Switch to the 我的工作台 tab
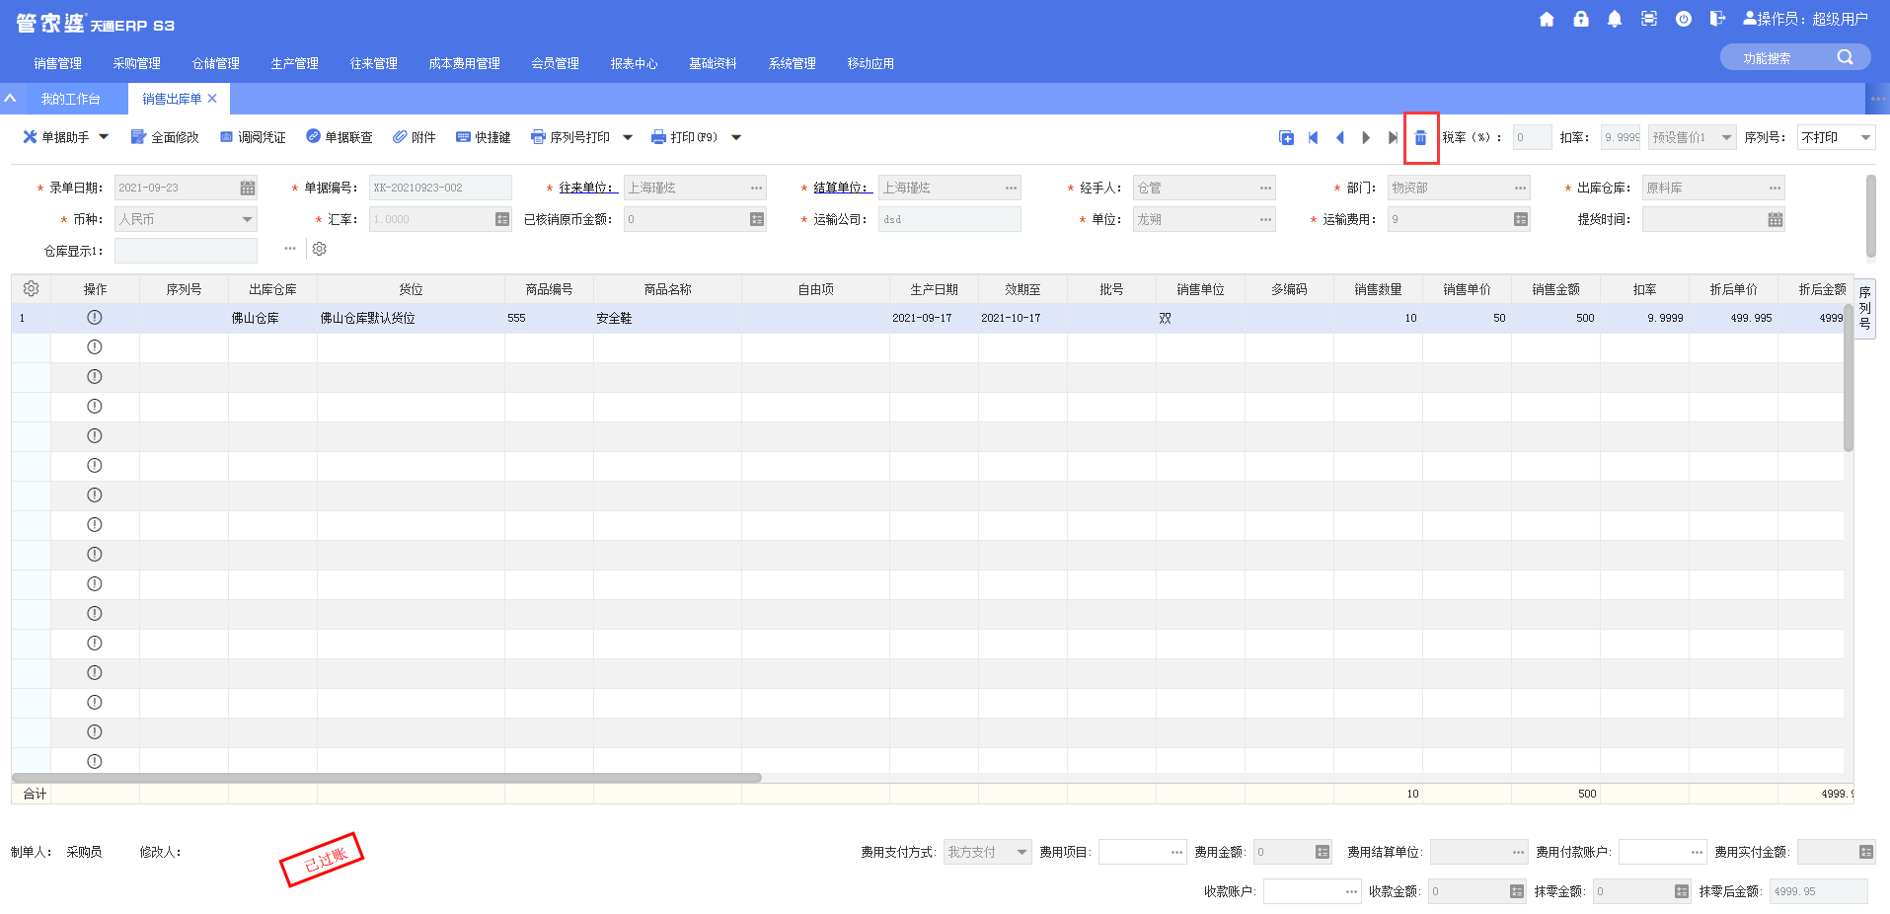Screen dimensions: 1890x914 click(x=71, y=99)
